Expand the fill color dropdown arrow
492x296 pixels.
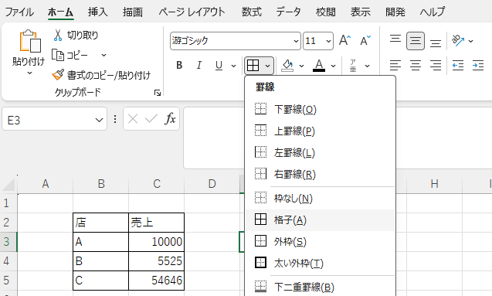[301, 66]
